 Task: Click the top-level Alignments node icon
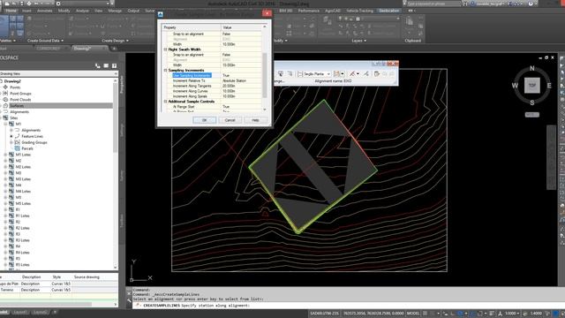tap(5, 112)
